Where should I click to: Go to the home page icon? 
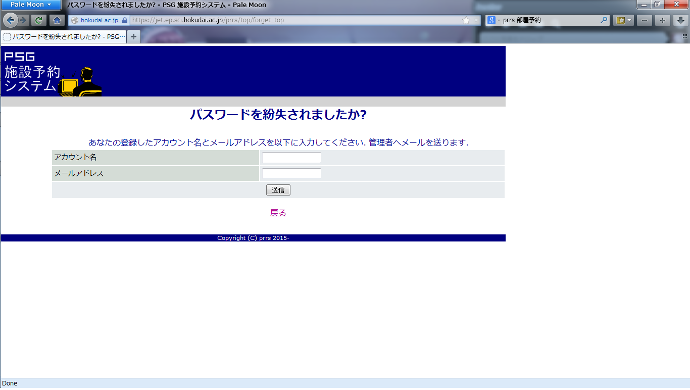click(57, 20)
